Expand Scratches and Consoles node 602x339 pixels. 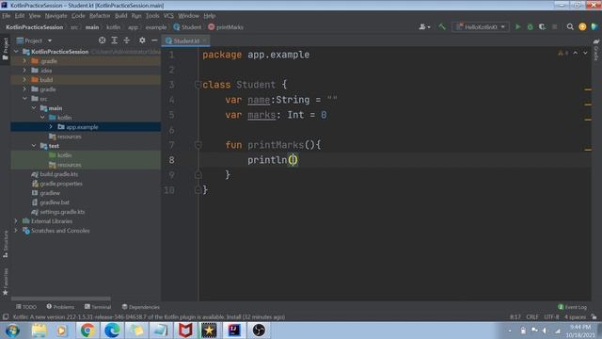pyautogui.click(x=16, y=231)
